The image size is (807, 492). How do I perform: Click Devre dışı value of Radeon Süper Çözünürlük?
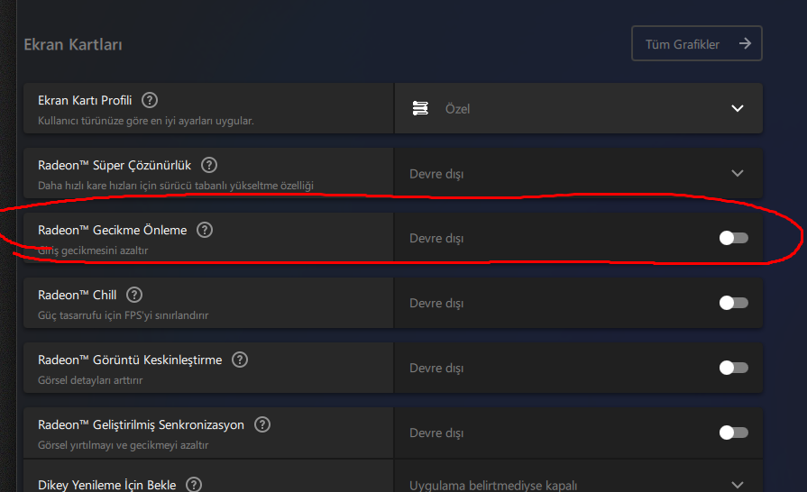(436, 174)
